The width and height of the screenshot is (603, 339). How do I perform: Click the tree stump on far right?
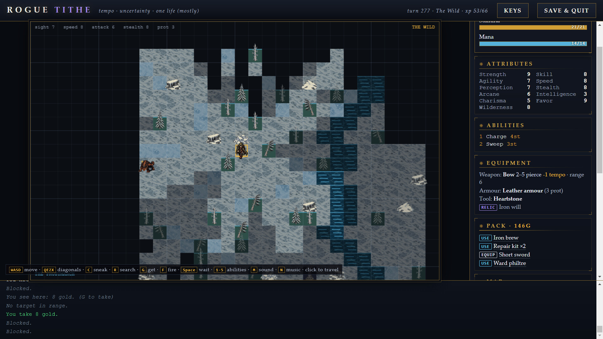[x=419, y=180]
